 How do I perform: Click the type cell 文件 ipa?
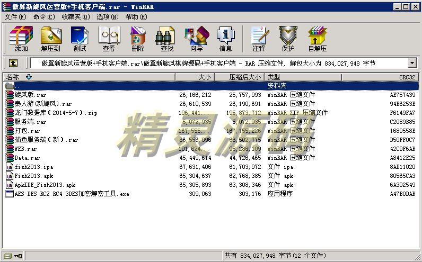(x=280, y=167)
